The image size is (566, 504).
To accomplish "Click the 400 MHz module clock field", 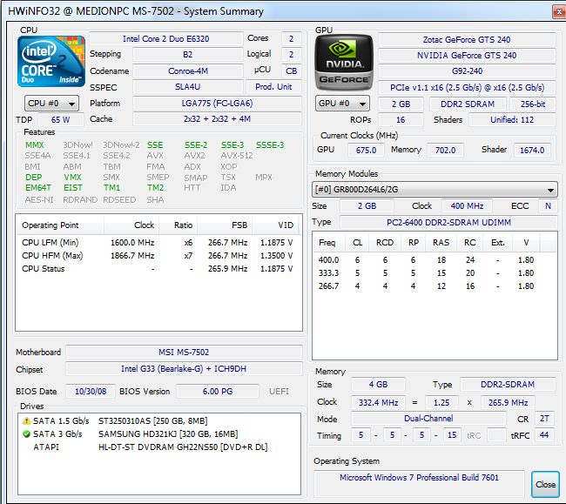I will [467, 206].
